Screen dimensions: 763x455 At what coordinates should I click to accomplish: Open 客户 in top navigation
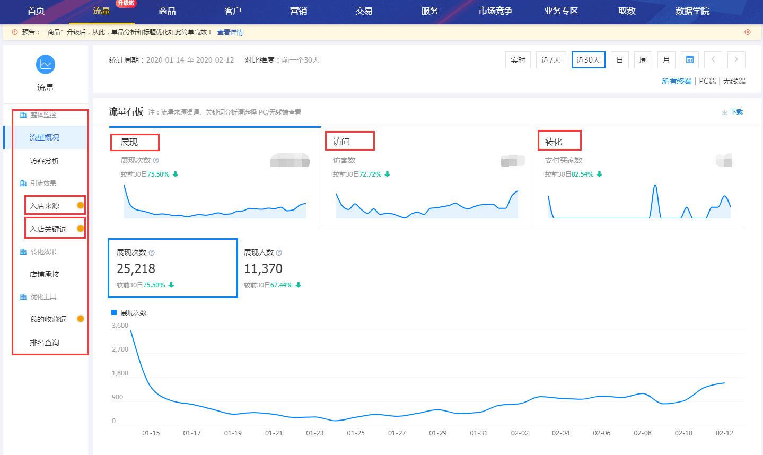(x=233, y=11)
